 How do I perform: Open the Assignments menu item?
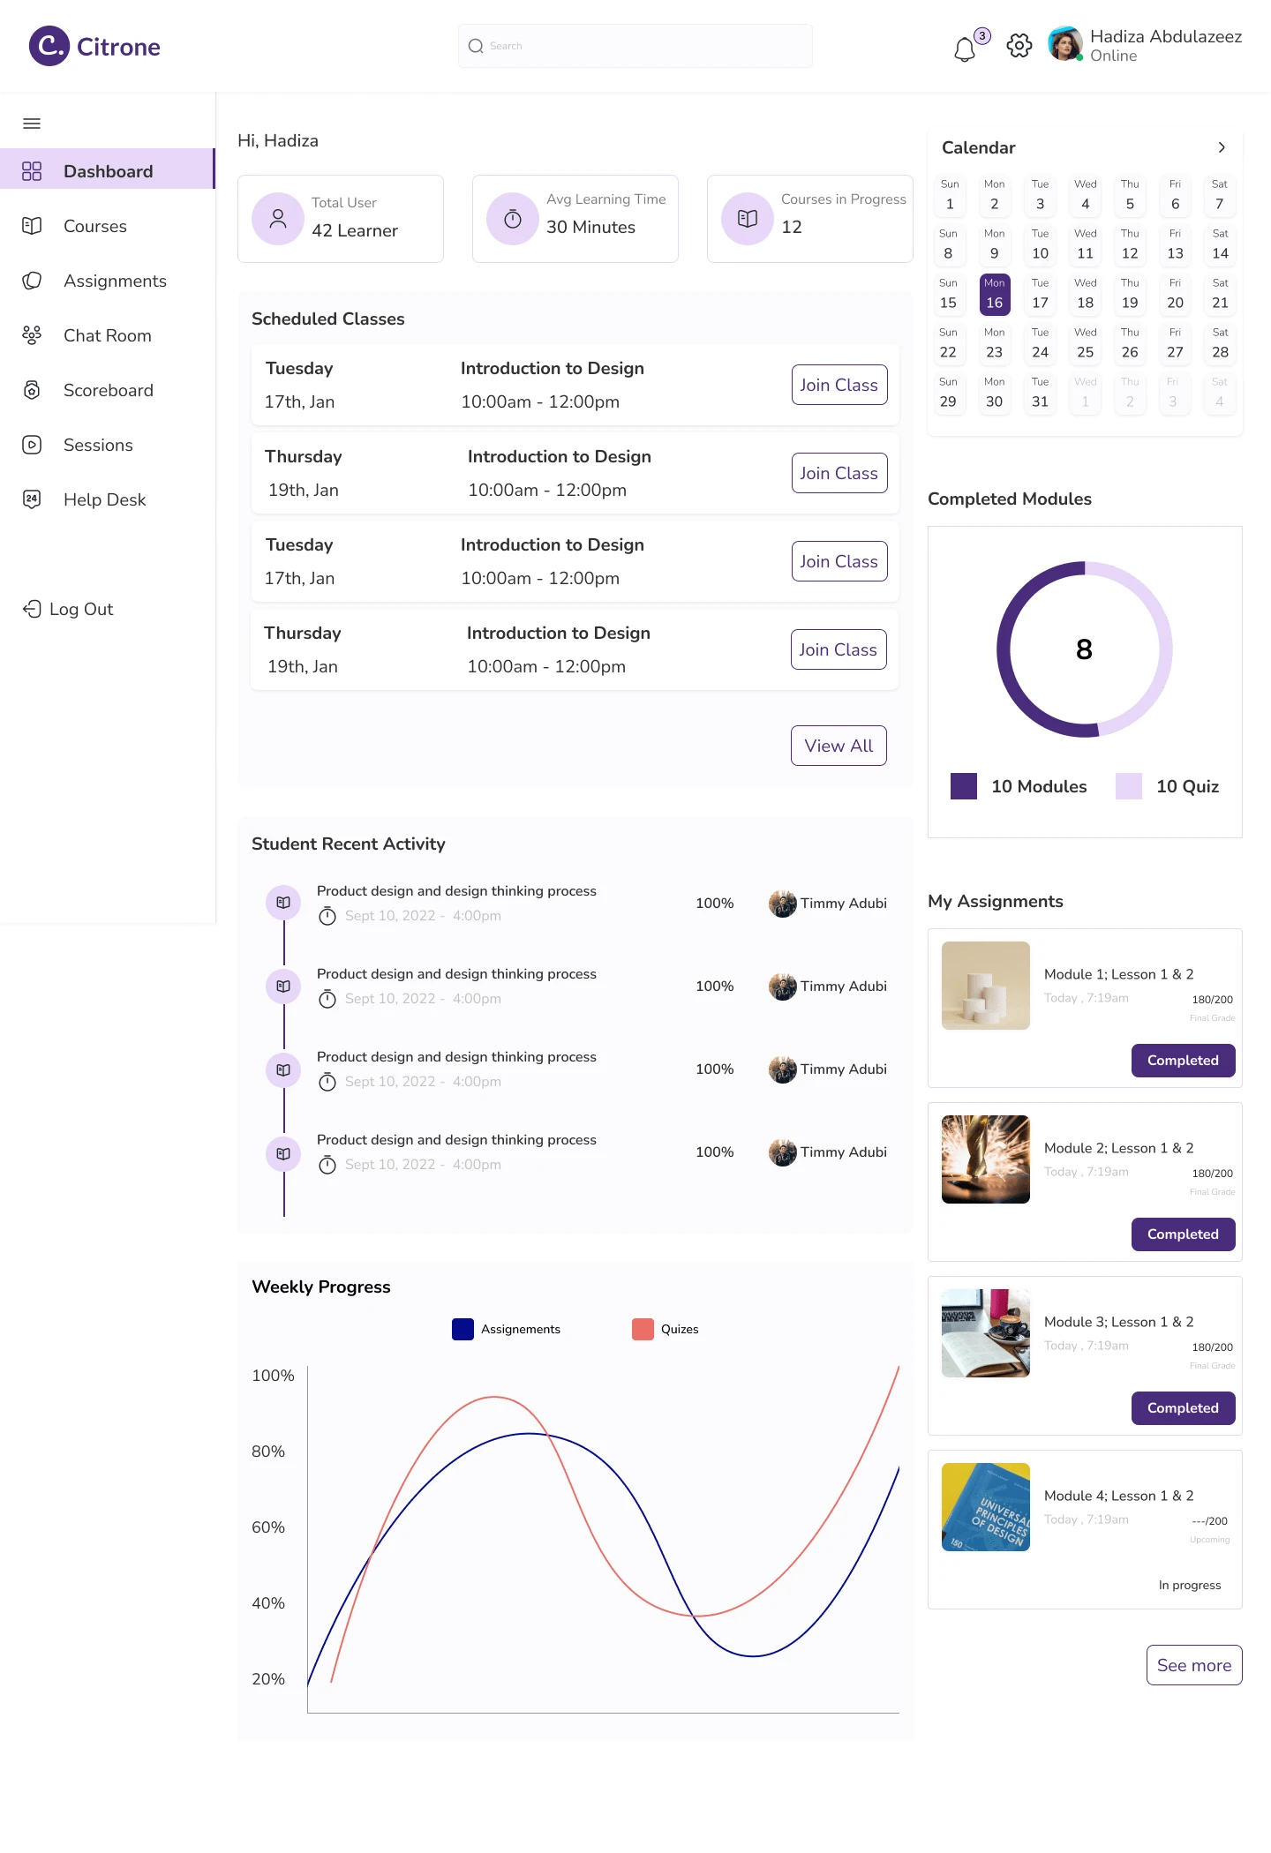pyautogui.click(x=115, y=281)
